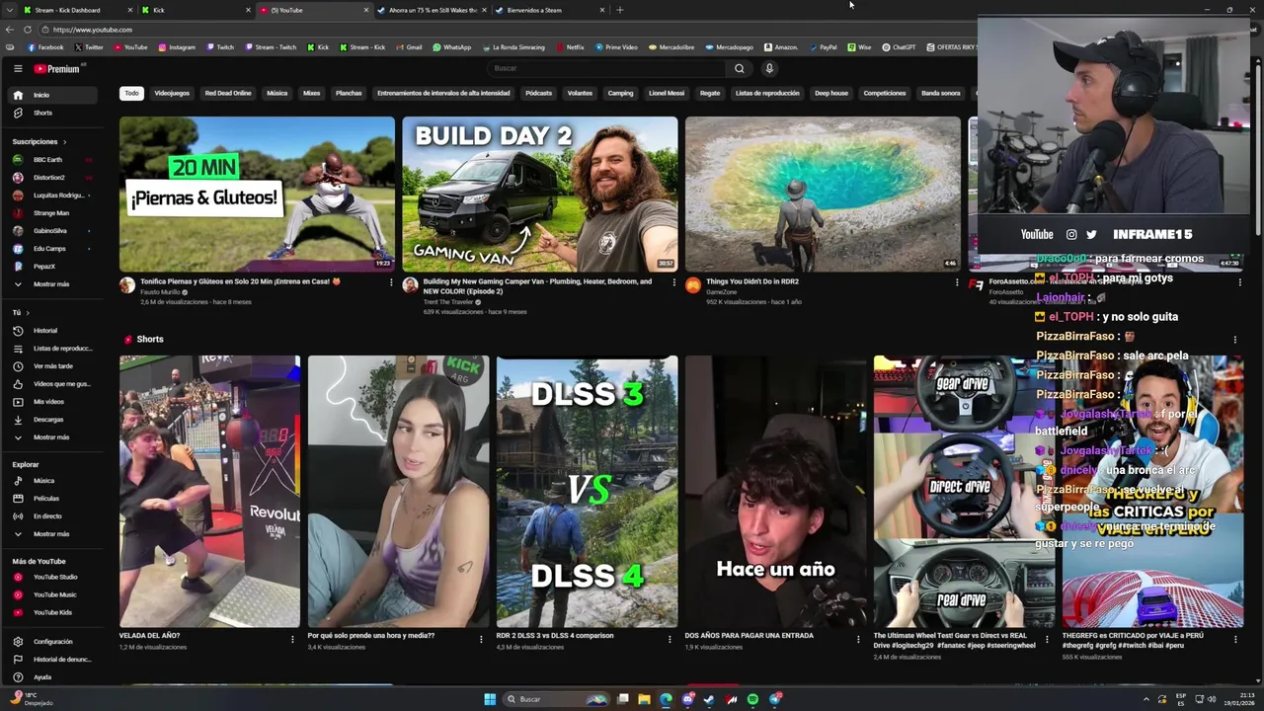1264x711 pixels.
Task: Open new browser tab button
Action: [620, 10]
